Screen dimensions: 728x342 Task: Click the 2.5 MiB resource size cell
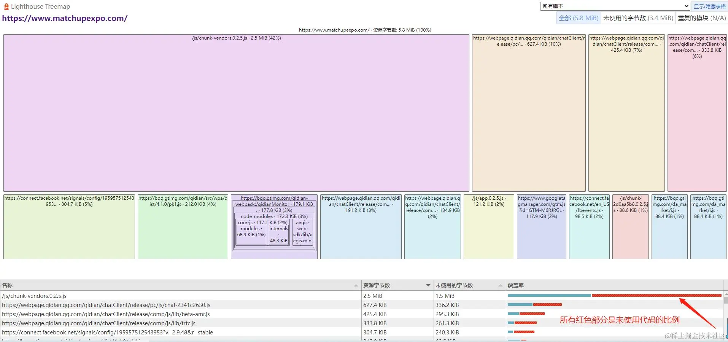pos(397,296)
